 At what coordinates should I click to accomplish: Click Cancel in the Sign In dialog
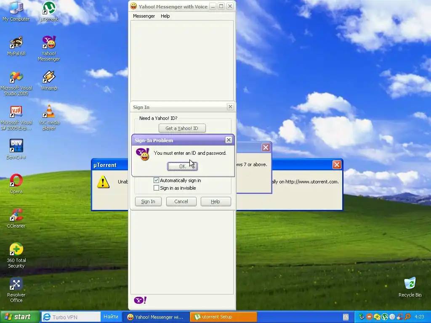pos(181,201)
